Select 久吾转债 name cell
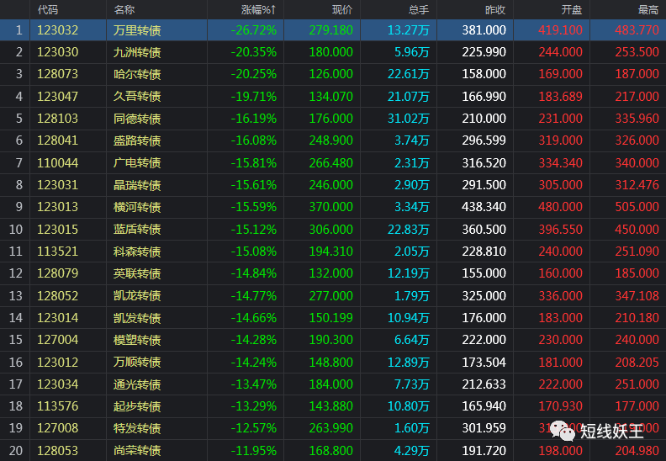Image resolution: width=666 pixels, height=461 pixels. (137, 97)
